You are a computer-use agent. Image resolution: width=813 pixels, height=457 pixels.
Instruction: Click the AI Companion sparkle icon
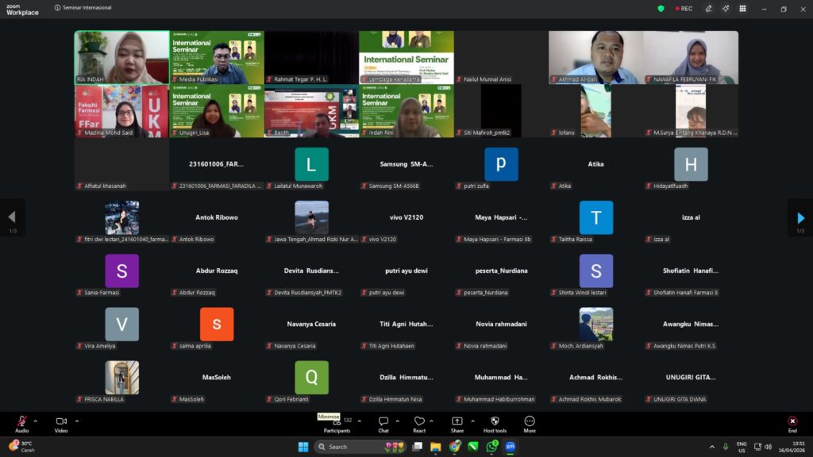tap(725, 9)
